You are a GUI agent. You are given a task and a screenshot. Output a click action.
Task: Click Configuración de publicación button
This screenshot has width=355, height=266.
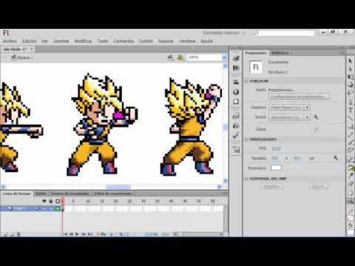pyautogui.click(x=300, y=97)
